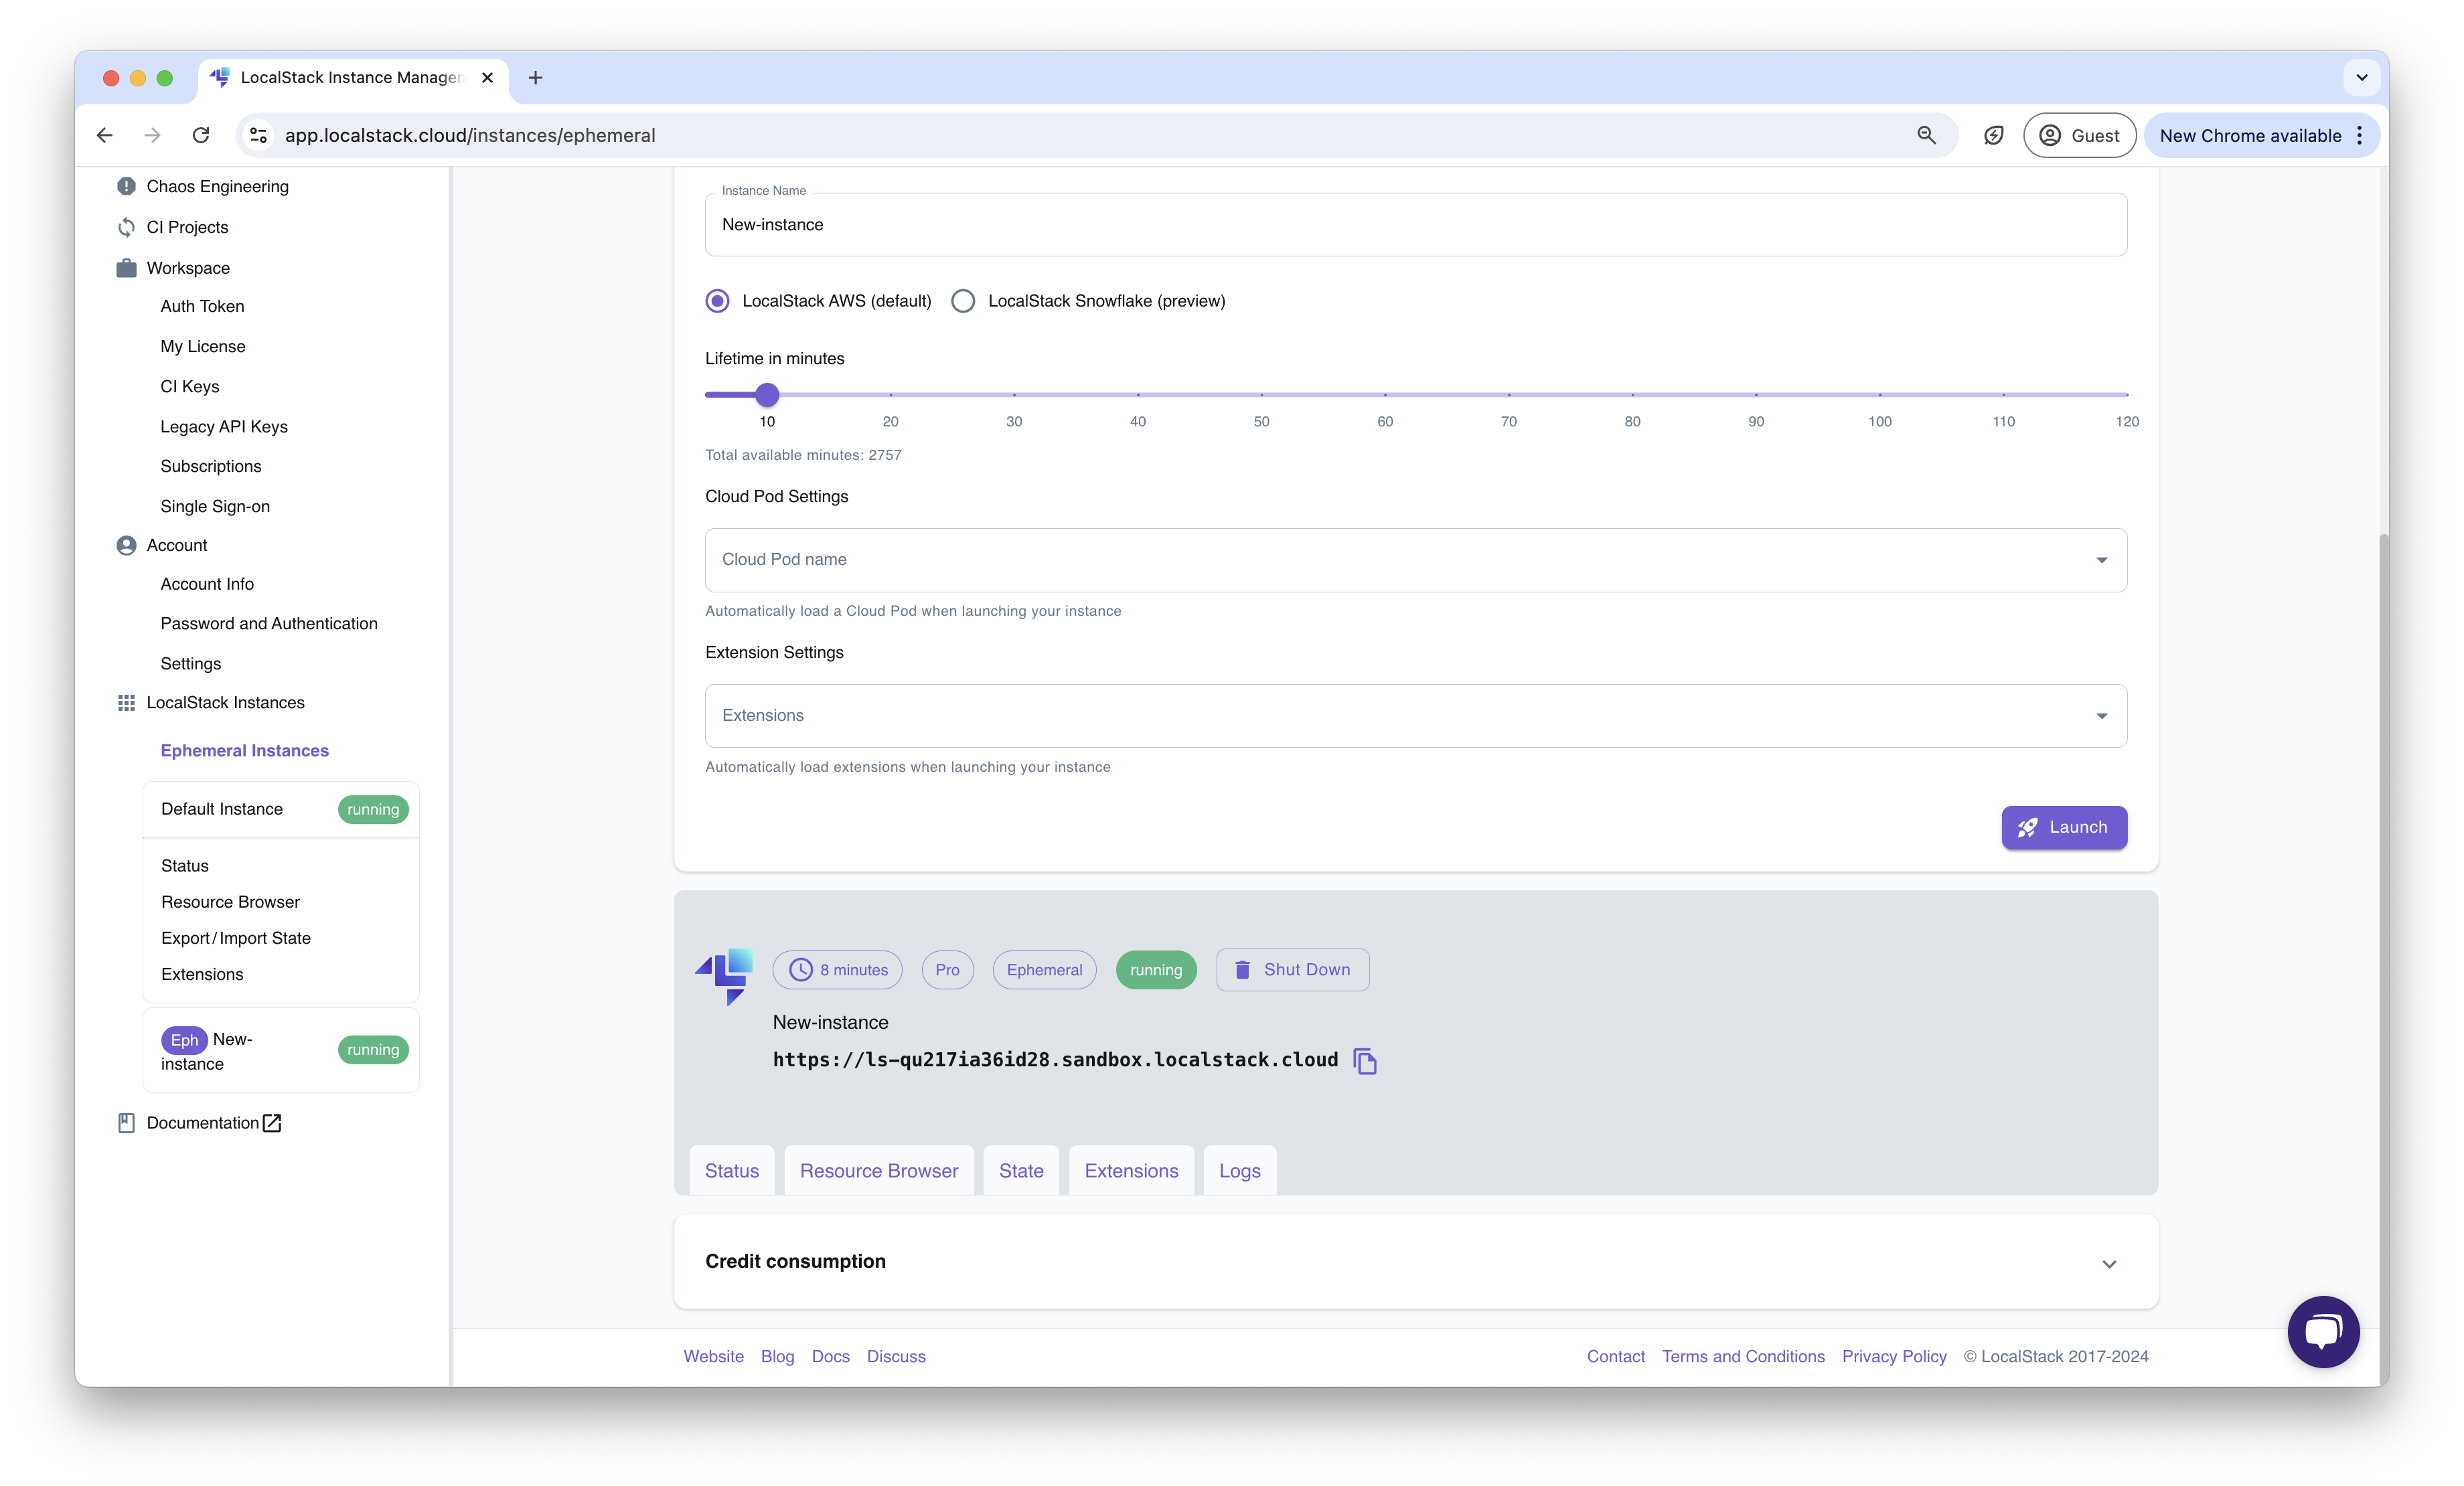
Task: Open the Workspace section icon
Action: click(125, 268)
